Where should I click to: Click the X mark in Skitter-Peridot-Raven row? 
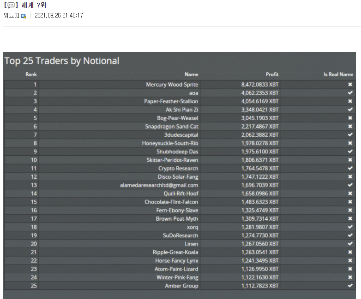point(350,160)
